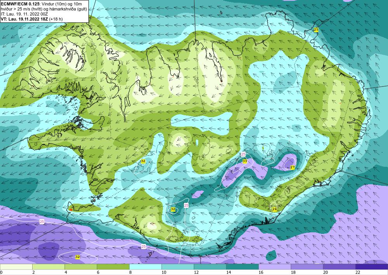This screenshot has height=275, width=388.
Task: Select the yellow 27 maximum gust label
Action: pyautogui.click(x=293, y=168)
